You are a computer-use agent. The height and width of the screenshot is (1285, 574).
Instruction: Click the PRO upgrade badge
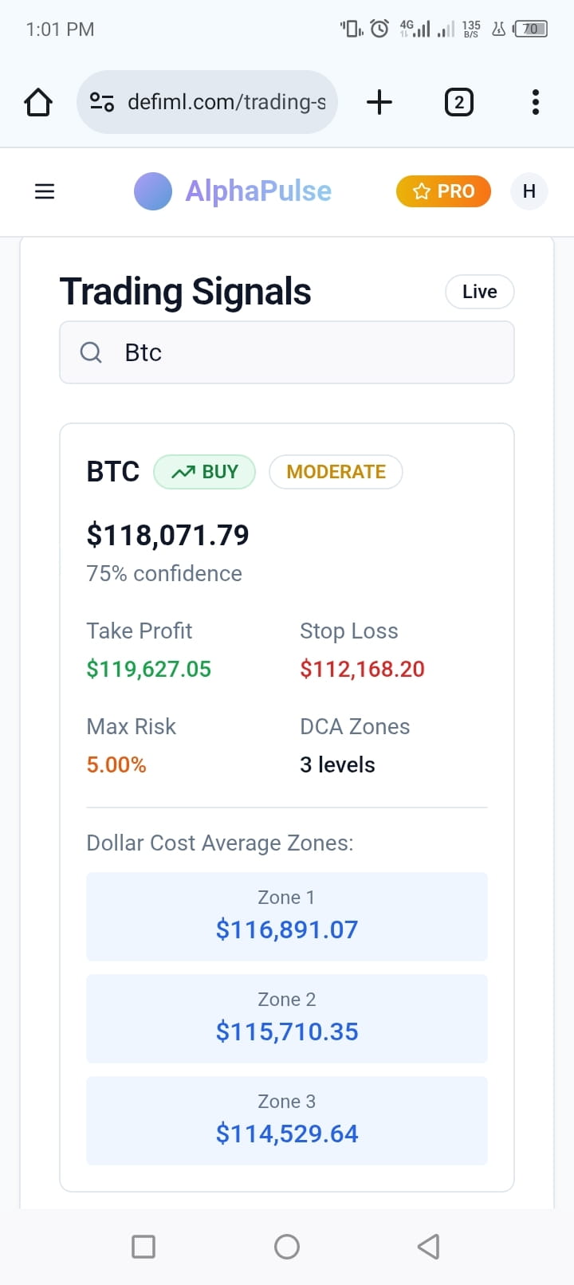tap(443, 191)
